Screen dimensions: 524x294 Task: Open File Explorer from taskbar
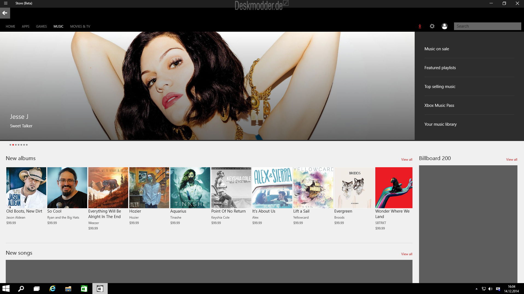[68, 289]
